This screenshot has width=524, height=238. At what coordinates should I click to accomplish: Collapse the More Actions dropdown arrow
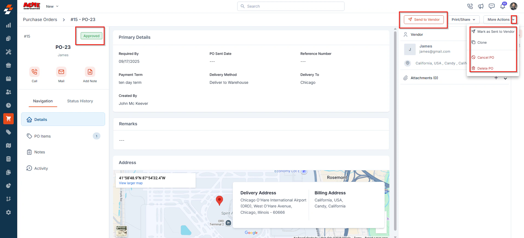514,20
